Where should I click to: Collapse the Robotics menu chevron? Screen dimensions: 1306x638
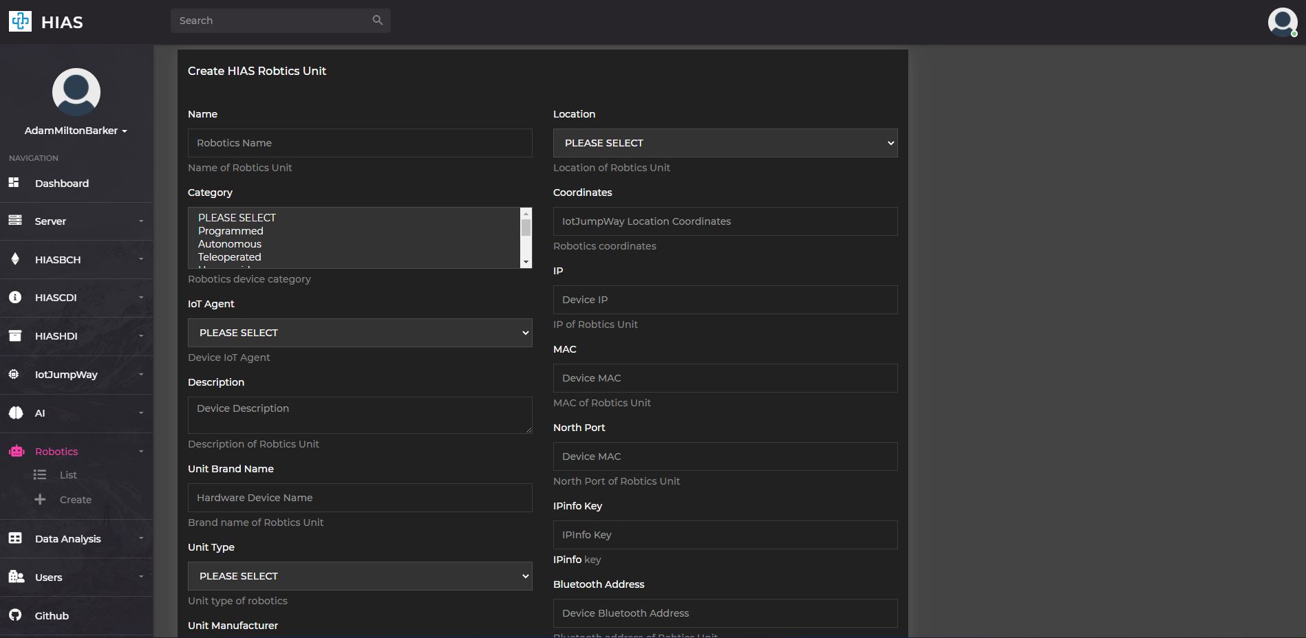pos(141,452)
